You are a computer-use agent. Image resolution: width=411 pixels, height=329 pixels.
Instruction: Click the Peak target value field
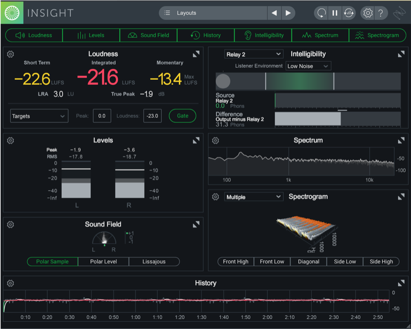pos(102,116)
